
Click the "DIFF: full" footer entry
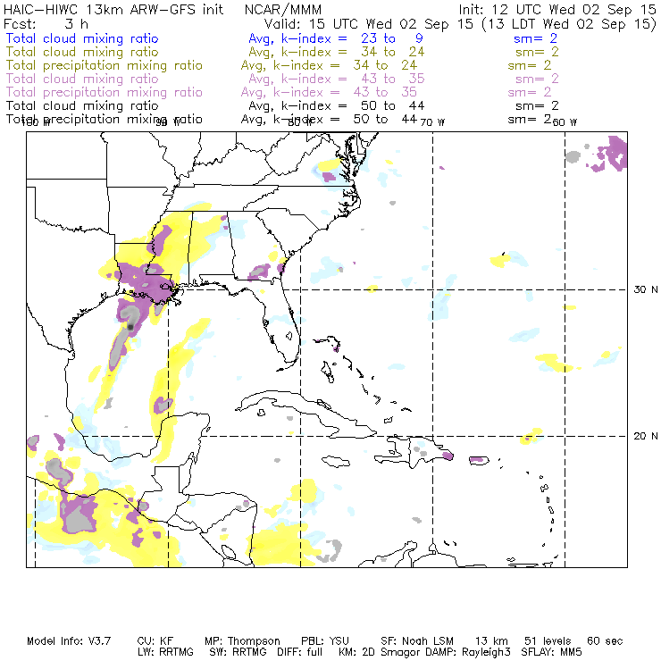point(300,652)
